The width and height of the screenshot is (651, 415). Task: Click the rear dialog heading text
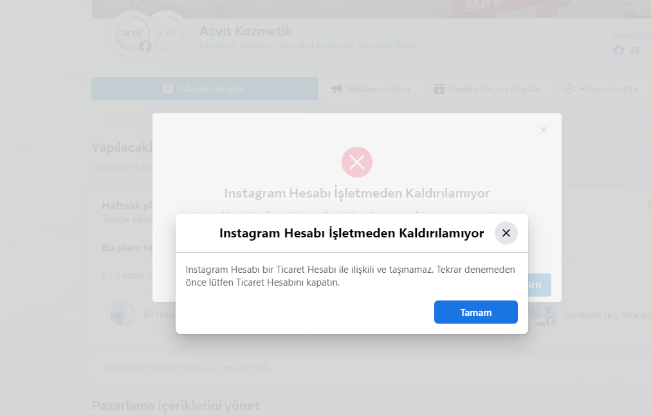click(x=357, y=193)
